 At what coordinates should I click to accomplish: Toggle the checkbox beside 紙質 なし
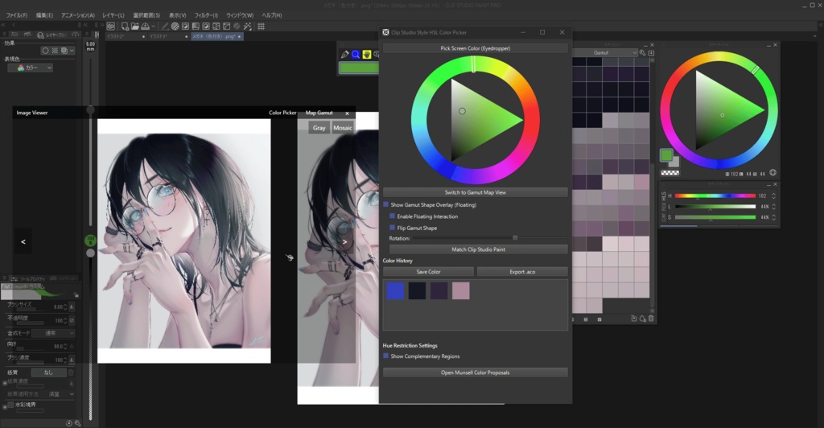[x=71, y=372]
